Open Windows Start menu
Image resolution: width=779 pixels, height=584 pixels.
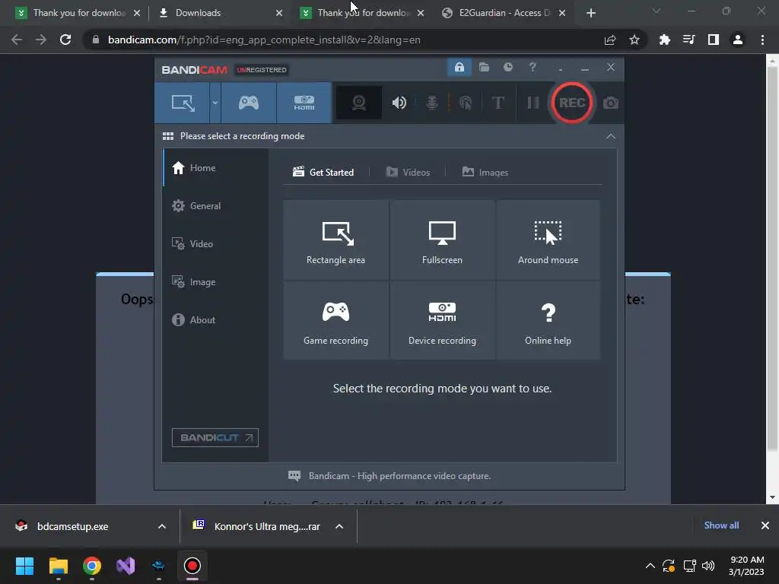(x=24, y=566)
